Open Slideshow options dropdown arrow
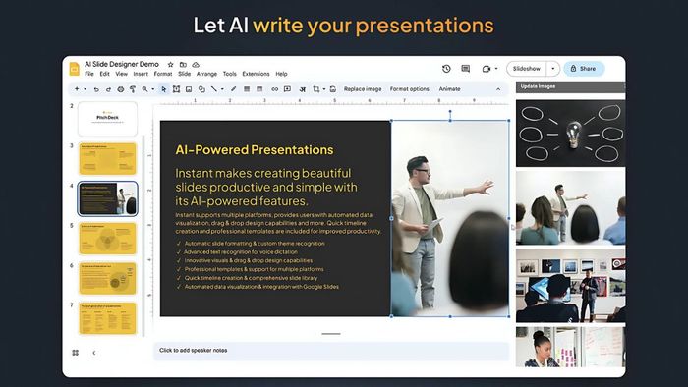This screenshot has height=387, width=688. (552, 69)
